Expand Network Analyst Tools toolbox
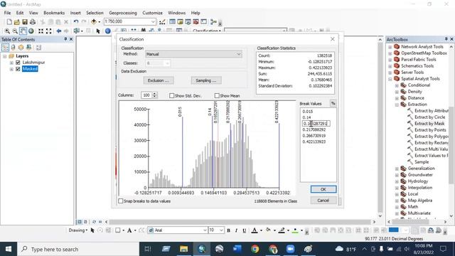Screen dimensions: 455x256 tap(390, 47)
